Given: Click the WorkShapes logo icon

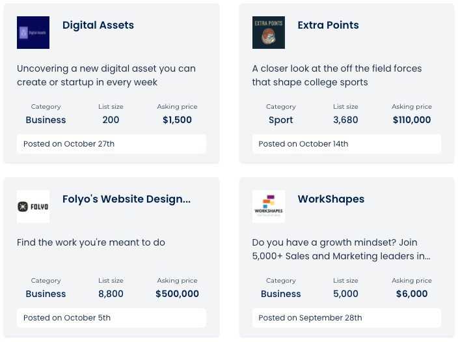Looking at the screenshot, I should (269, 207).
